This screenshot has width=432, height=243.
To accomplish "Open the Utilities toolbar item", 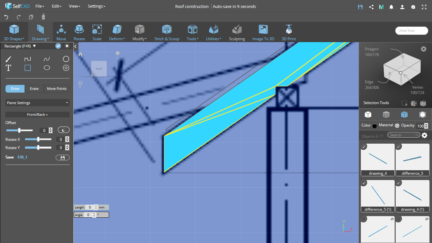I will pos(214,33).
